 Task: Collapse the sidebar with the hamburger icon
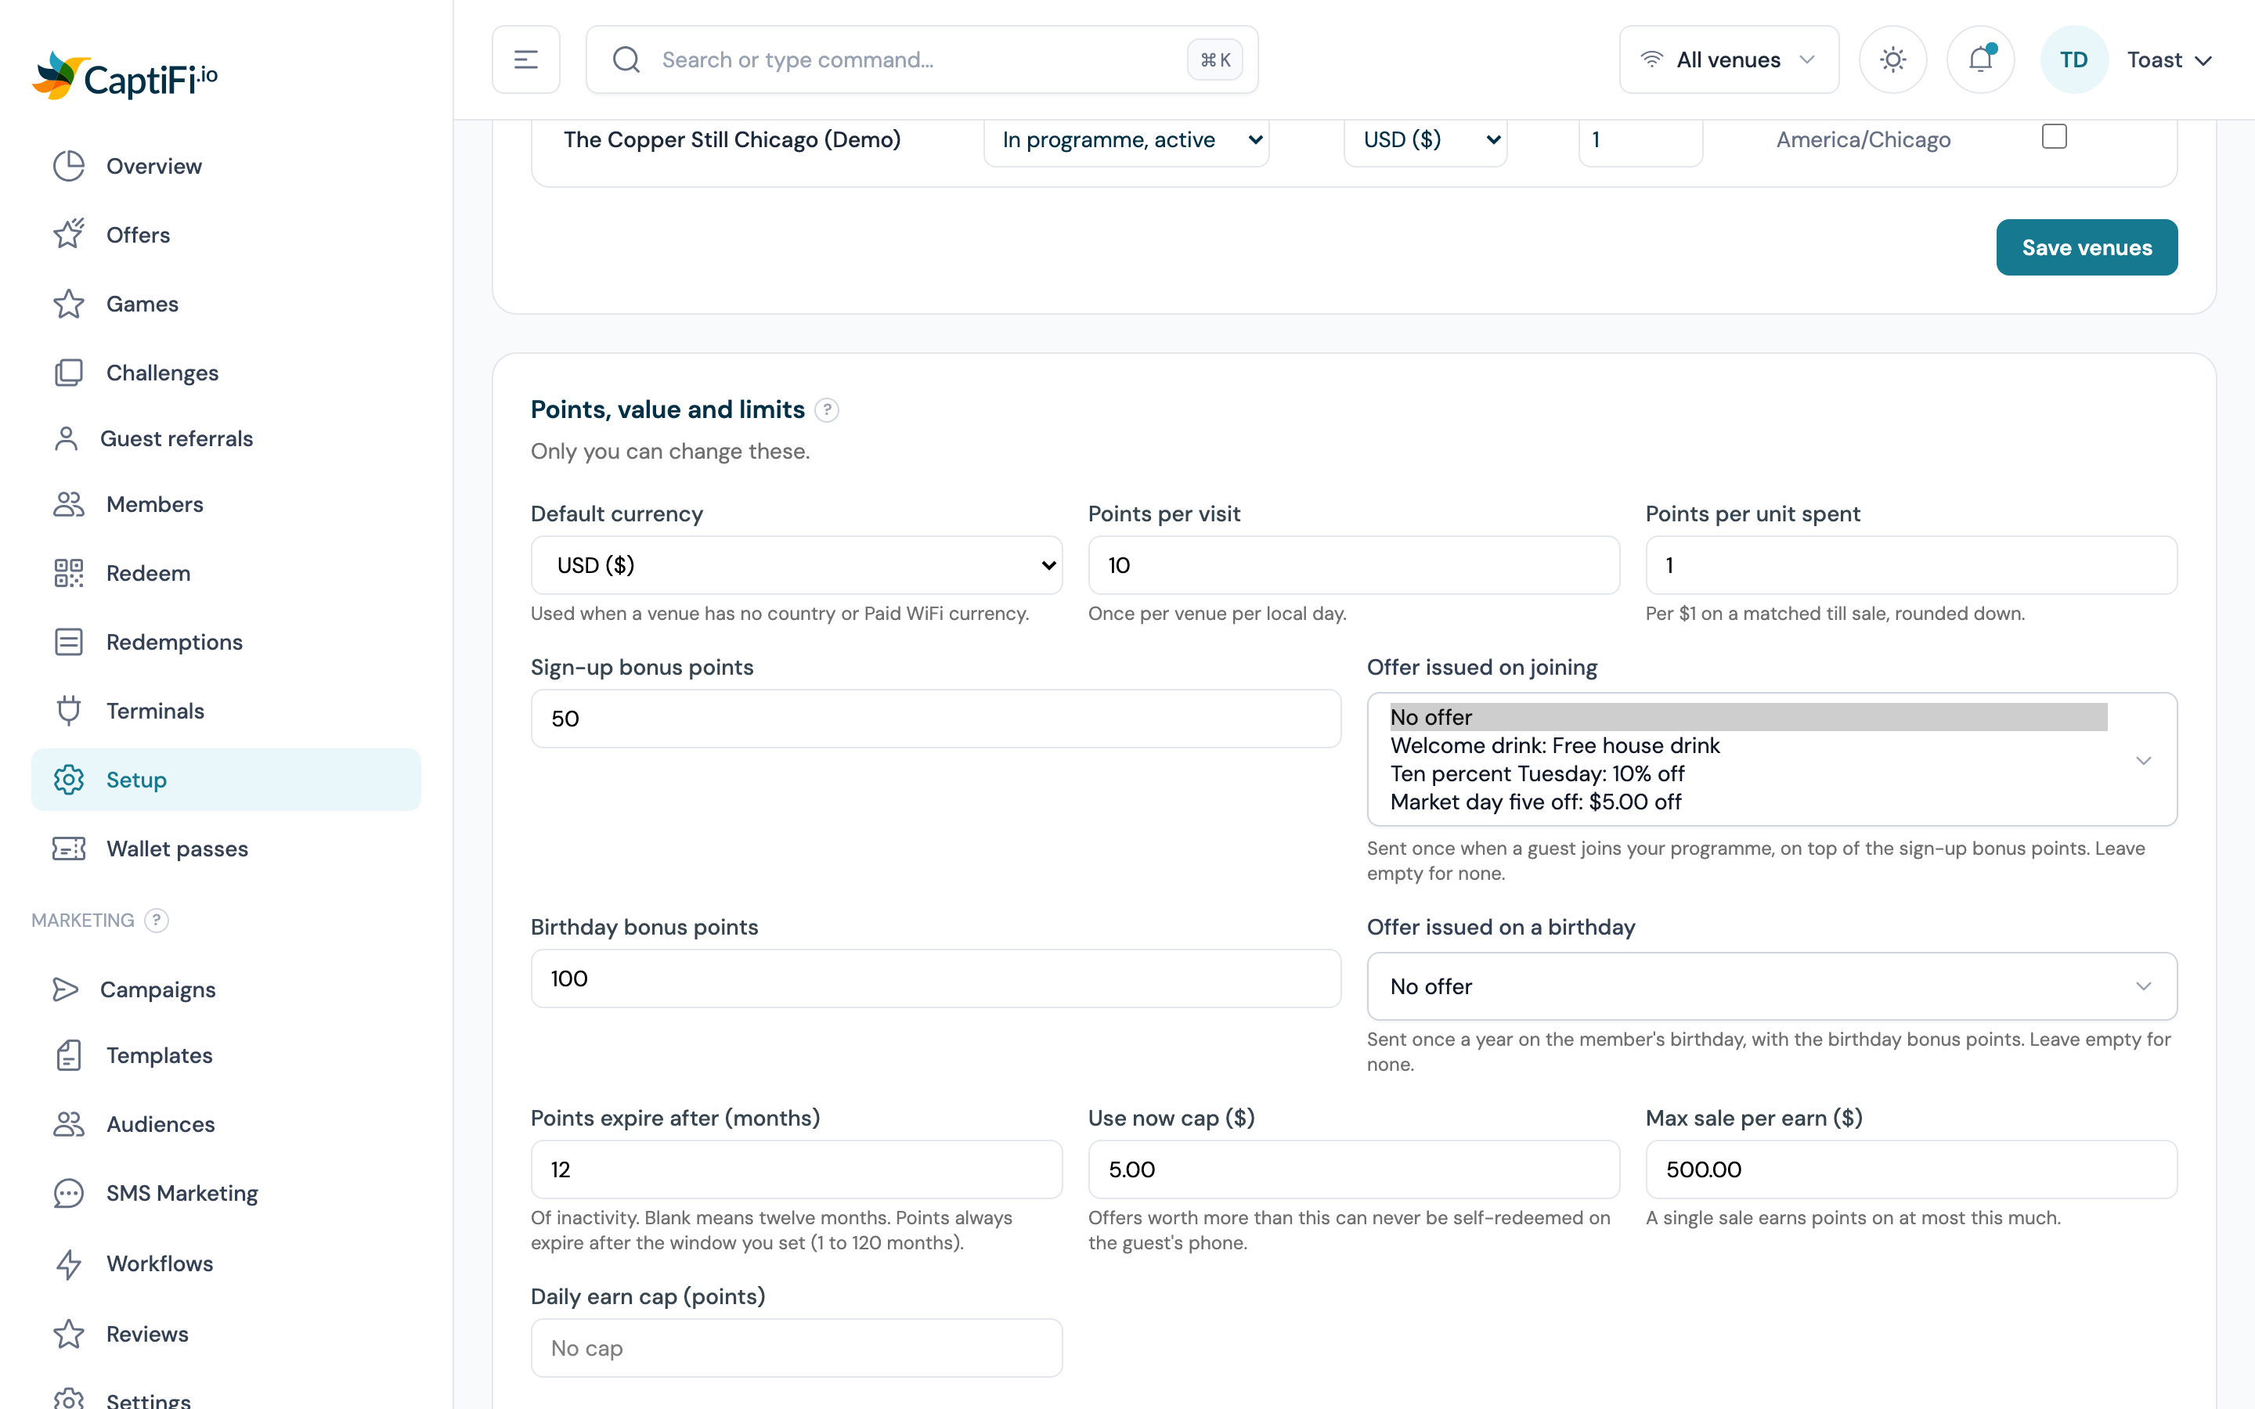[x=525, y=59]
